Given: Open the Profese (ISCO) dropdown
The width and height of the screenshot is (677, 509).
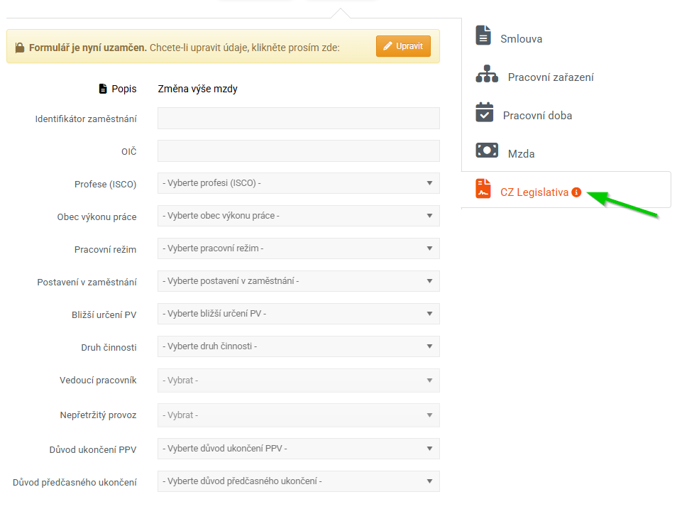Looking at the screenshot, I should [298, 183].
